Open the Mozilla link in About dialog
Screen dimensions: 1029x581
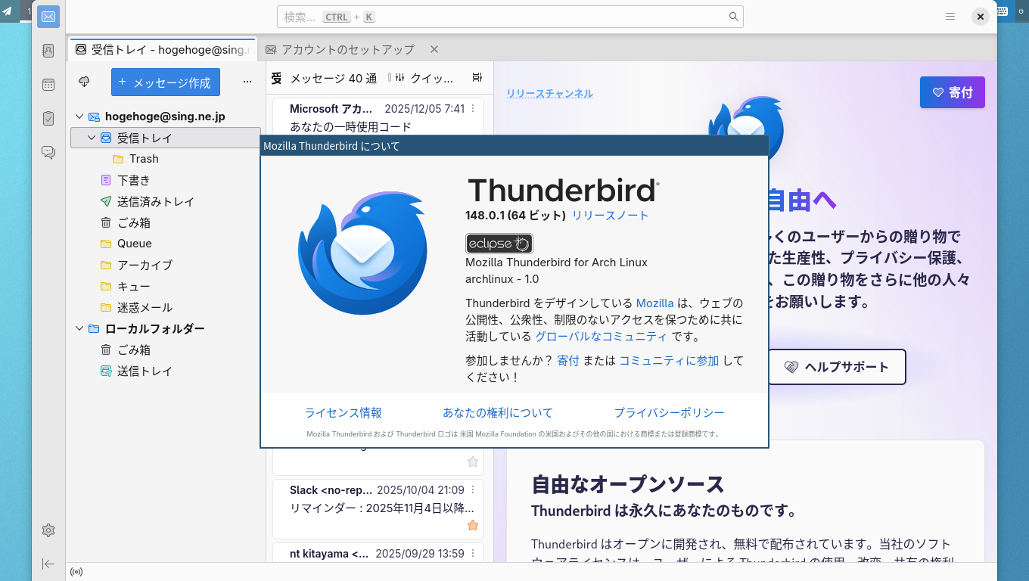(x=654, y=303)
